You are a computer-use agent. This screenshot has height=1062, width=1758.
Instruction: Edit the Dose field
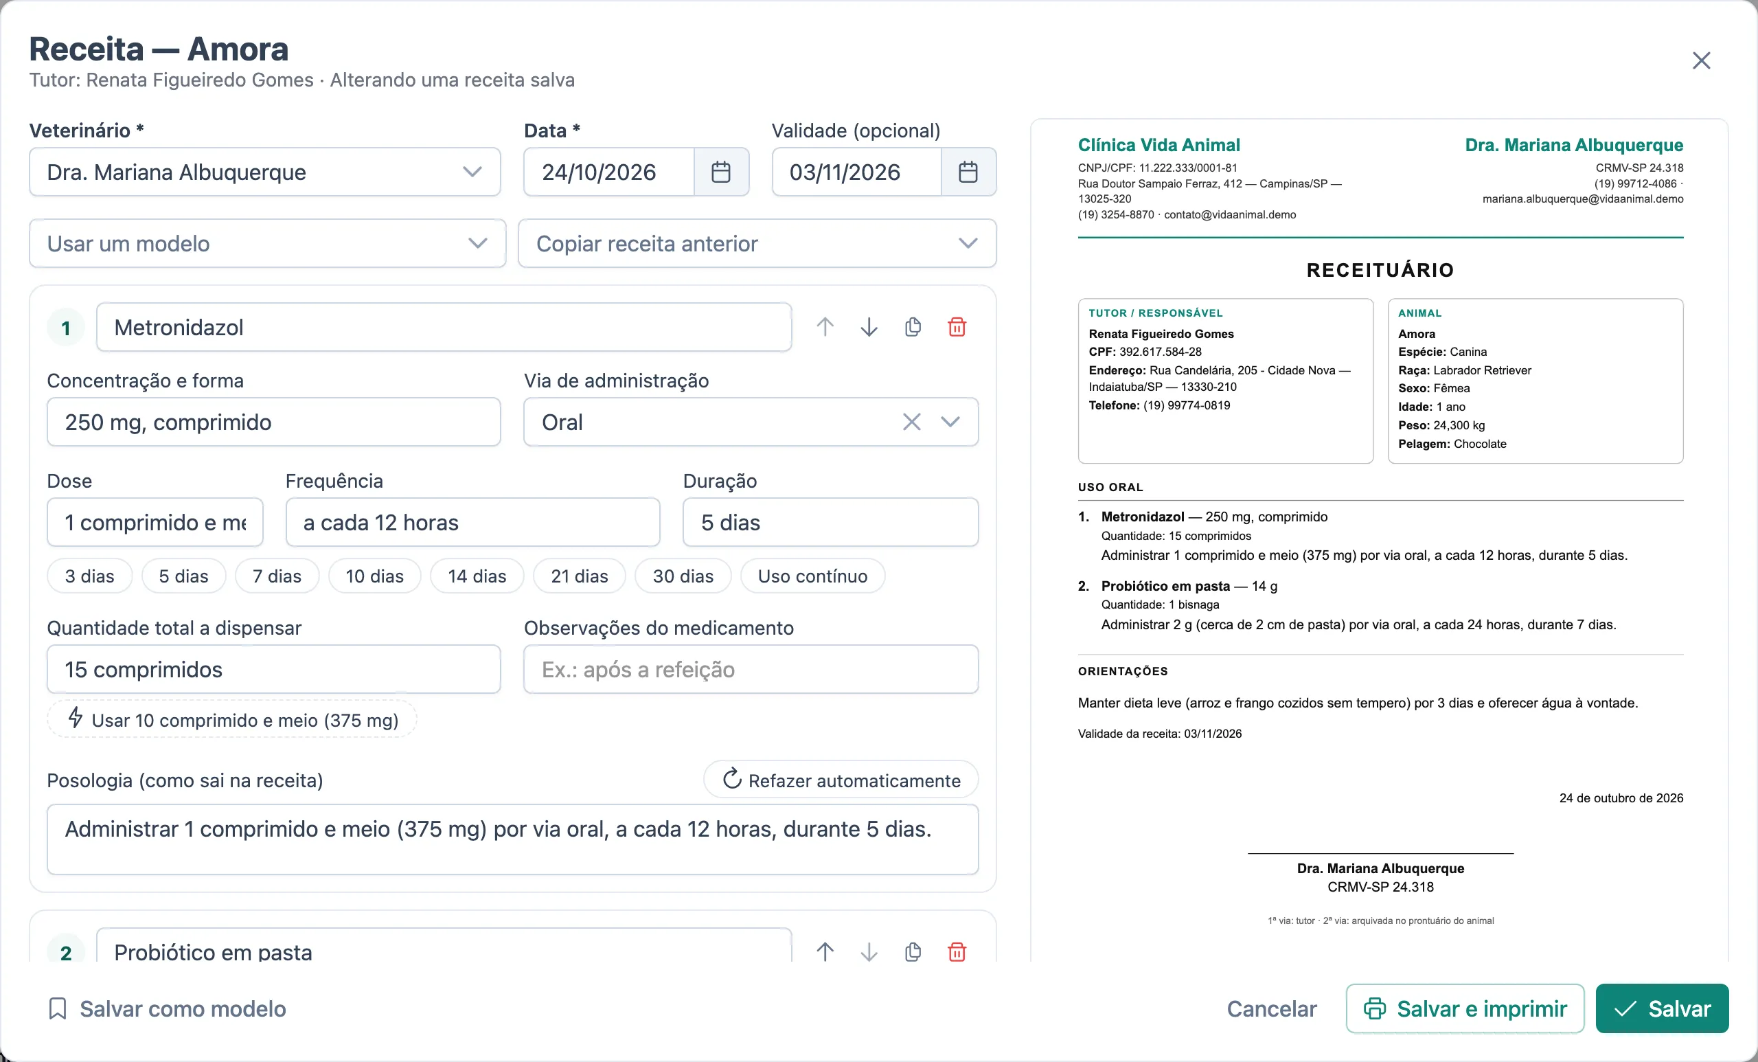155,521
